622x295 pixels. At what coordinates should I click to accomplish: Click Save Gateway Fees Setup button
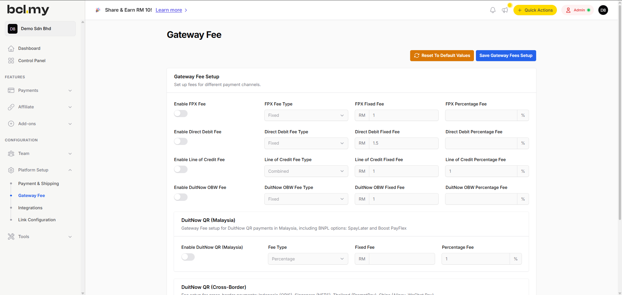click(506, 56)
